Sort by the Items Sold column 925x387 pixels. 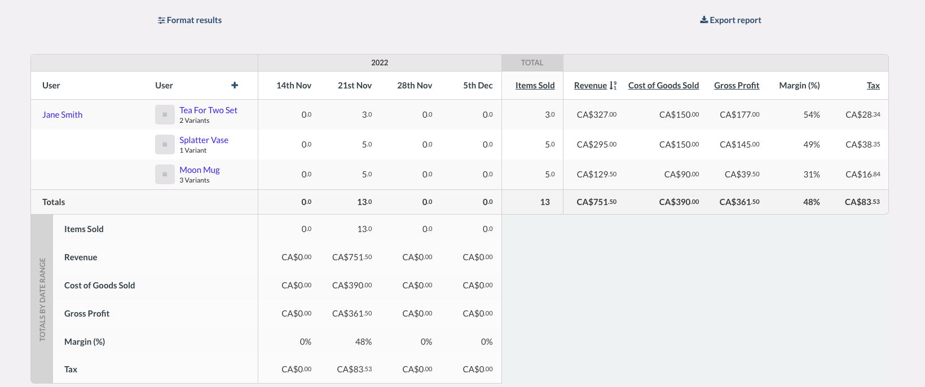(535, 85)
